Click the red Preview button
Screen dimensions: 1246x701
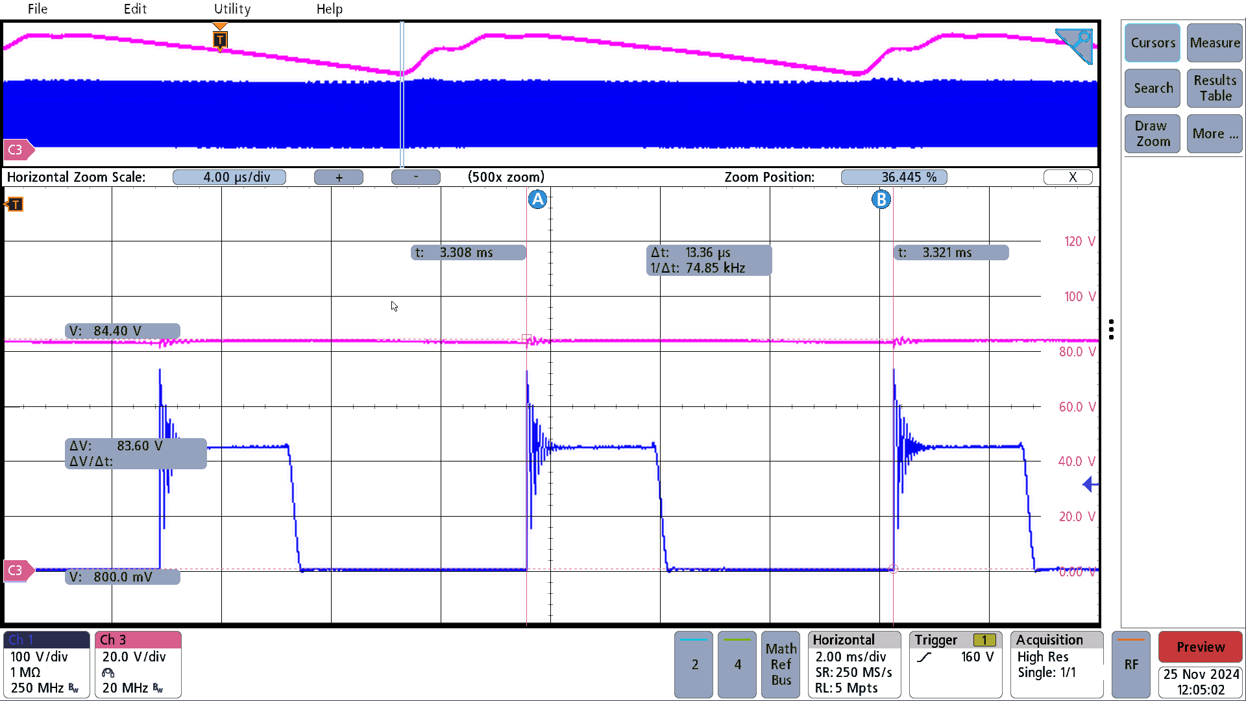coord(1201,647)
